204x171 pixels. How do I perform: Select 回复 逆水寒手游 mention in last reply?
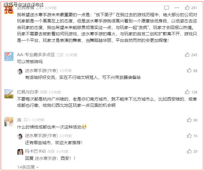41,158
